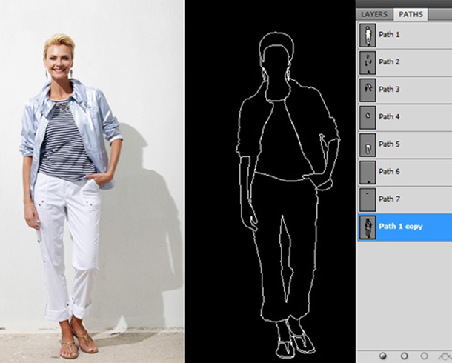Screen dimensions: 452x363
Task: Click the highlighted Path 1 copy label
Action: [x=400, y=226]
